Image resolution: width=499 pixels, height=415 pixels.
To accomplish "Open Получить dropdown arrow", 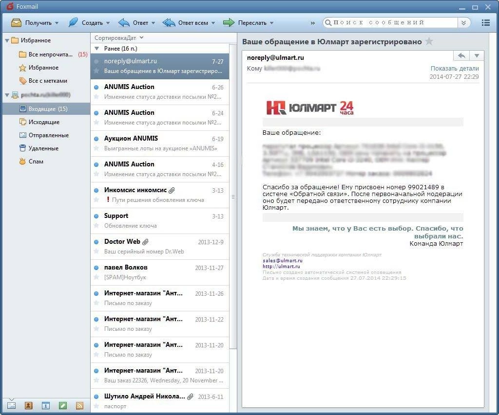I will tap(57, 23).
